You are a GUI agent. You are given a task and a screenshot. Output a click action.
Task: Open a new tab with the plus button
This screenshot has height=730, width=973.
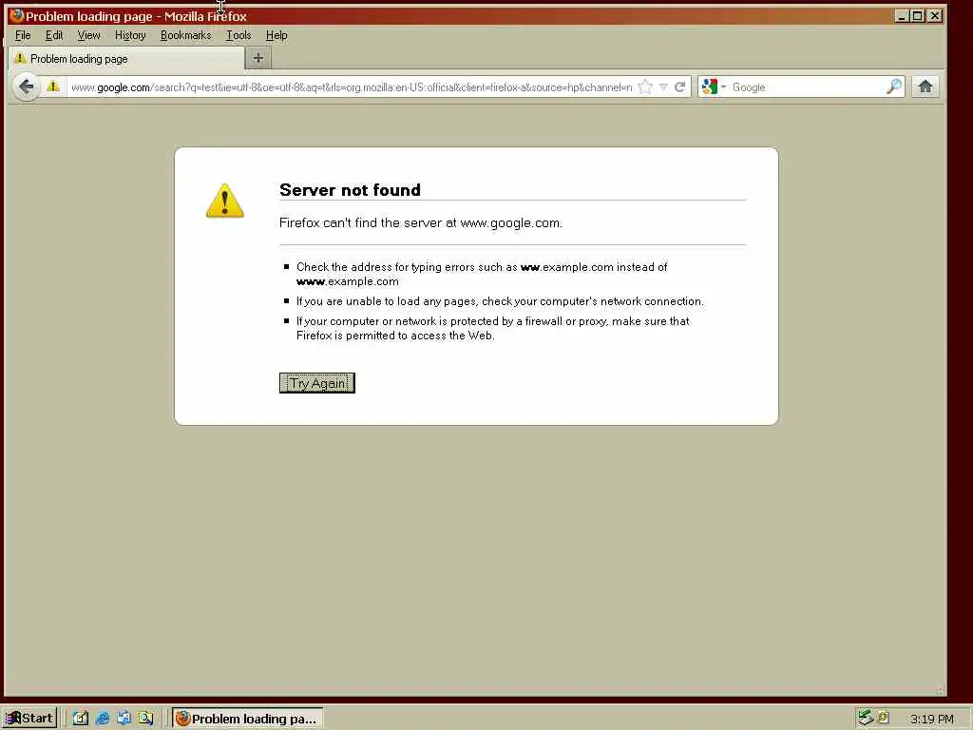(258, 58)
